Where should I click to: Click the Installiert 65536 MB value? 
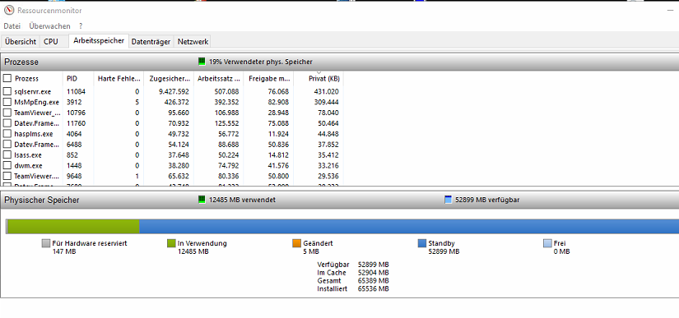[x=374, y=288]
